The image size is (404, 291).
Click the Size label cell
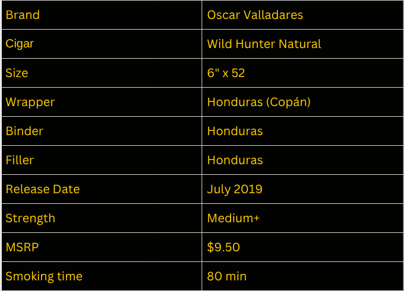(x=102, y=73)
